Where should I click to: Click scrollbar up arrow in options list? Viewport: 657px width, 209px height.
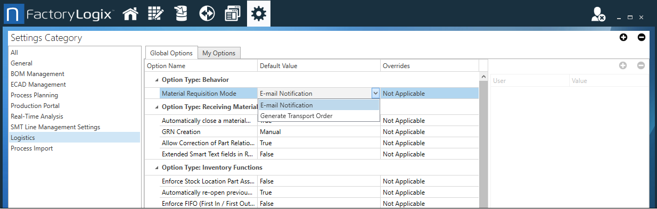click(483, 77)
